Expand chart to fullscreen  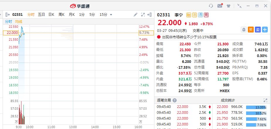[x=143, y=15]
